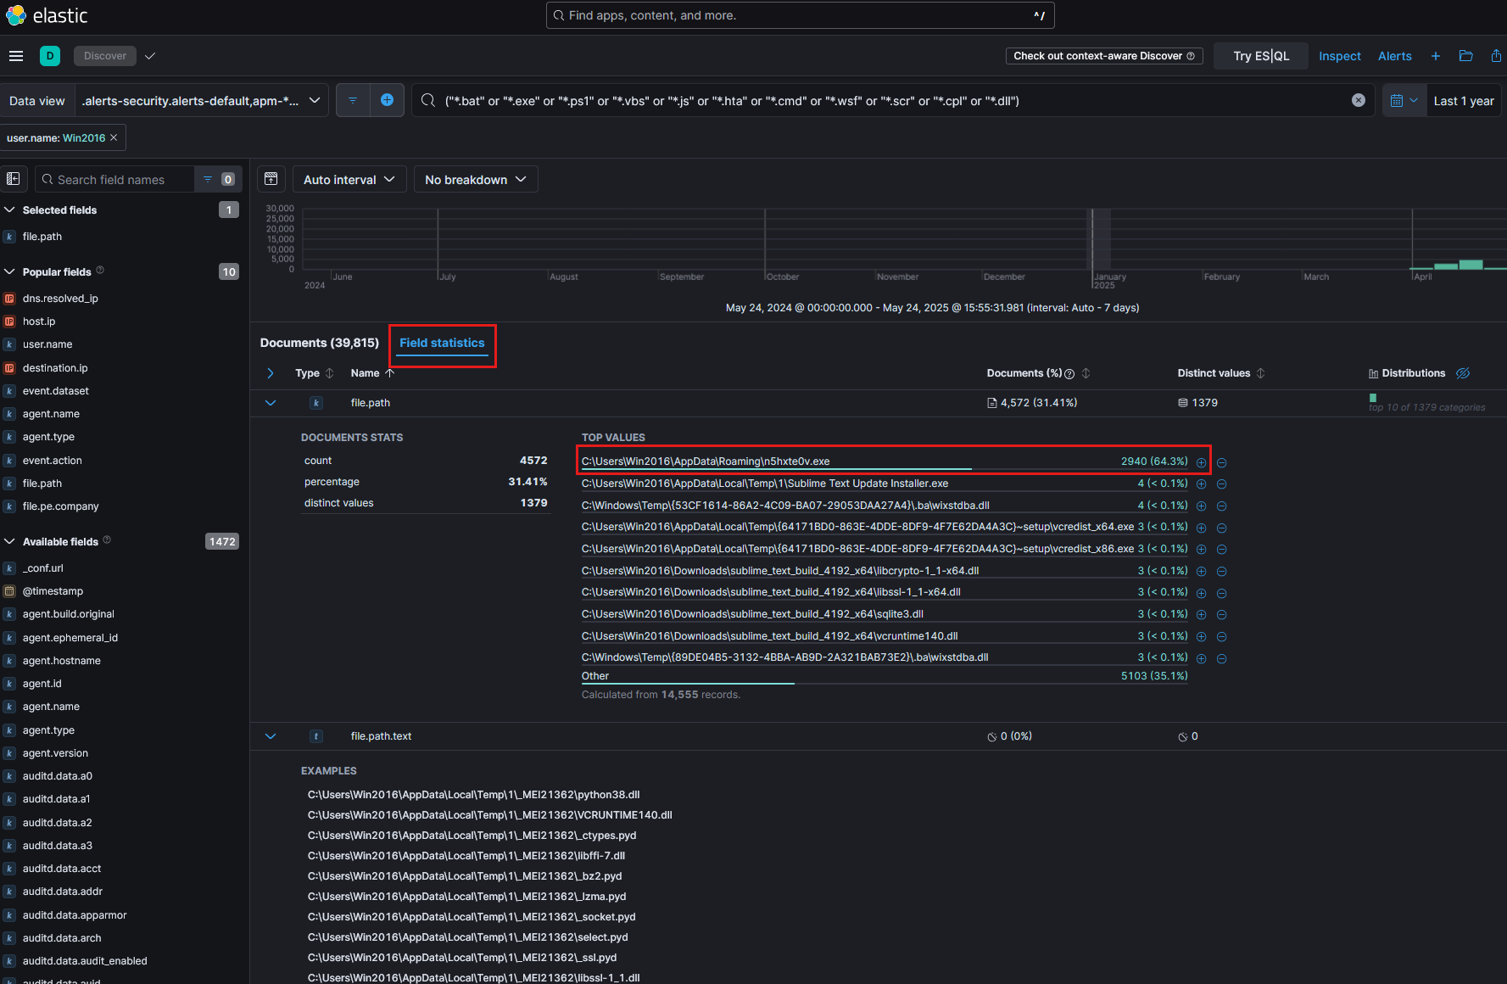Click Check out context-aware Discover button
This screenshot has width=1507, height=984.
[1104, 56]
